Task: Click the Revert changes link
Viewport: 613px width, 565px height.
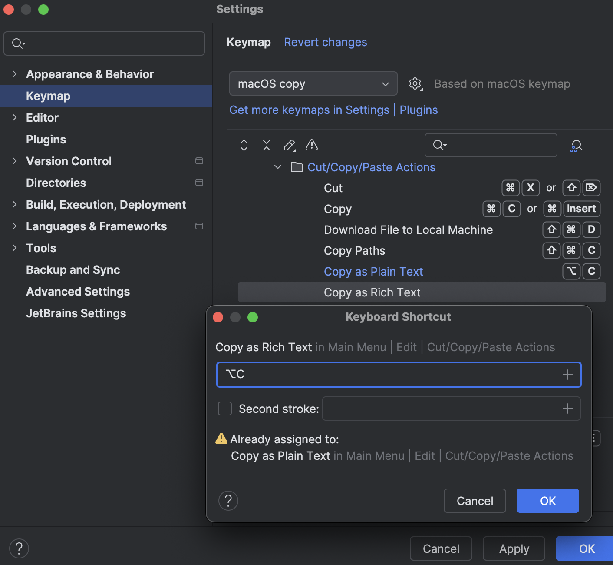Action: 325,42
